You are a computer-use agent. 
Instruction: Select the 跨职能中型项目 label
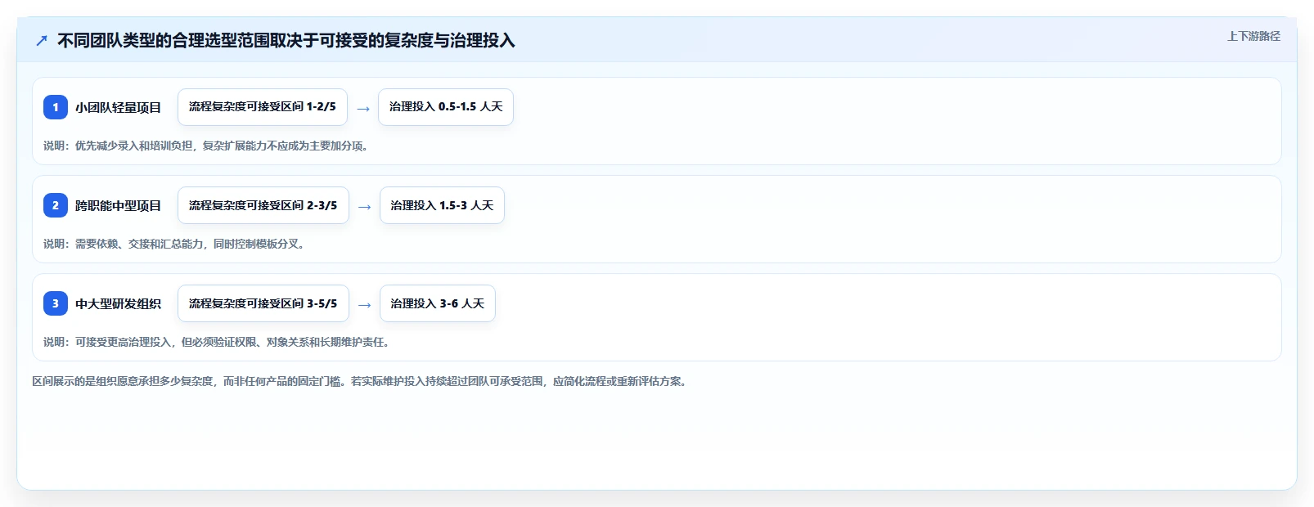(118, 206)
